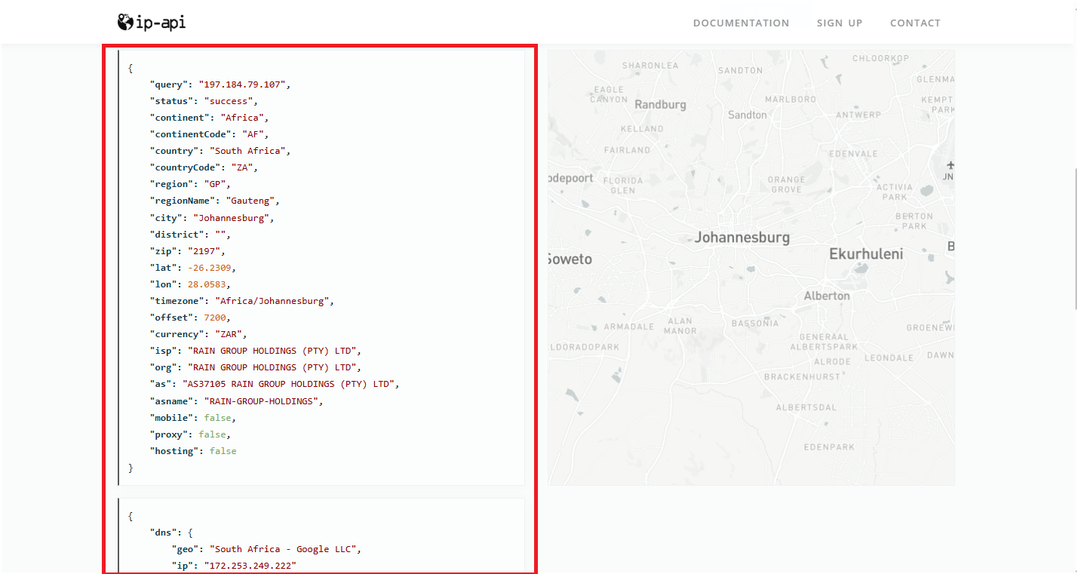Click the Alberton label on the map

pos(827,296)
